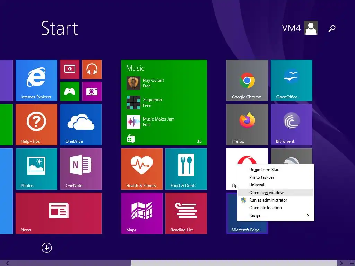
Task: Open the Health & Fitness tile
Action: point(142,169)
